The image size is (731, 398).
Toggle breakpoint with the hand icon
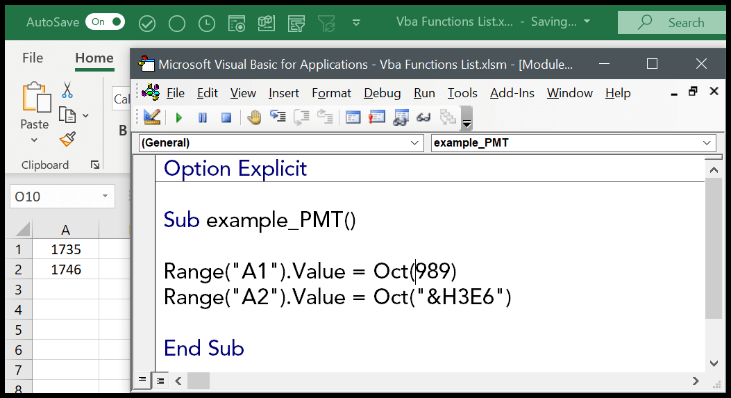[x=254, y=117]
